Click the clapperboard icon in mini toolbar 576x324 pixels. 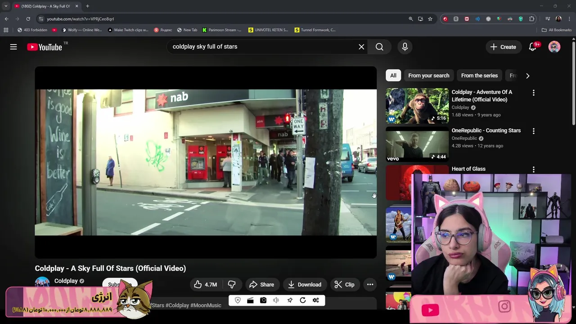(x=250, y=300)
